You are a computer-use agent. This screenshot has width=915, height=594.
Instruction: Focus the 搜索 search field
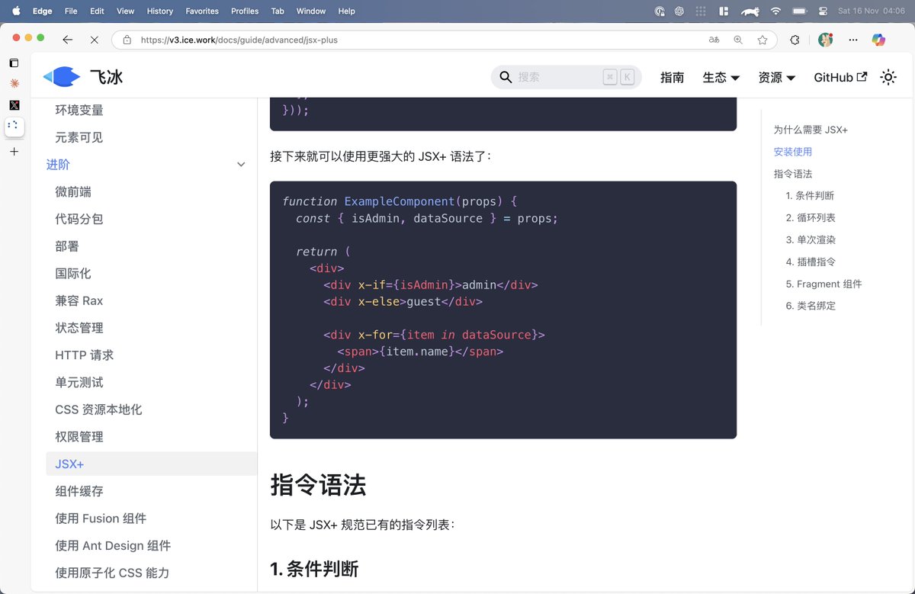566,77
